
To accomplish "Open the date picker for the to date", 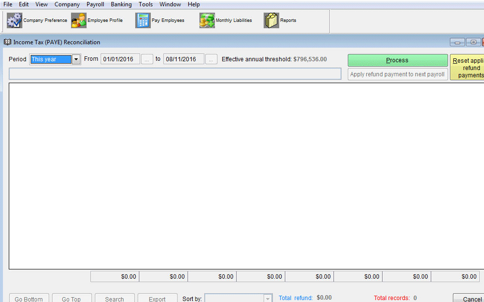I will click(x=211, y=59).
